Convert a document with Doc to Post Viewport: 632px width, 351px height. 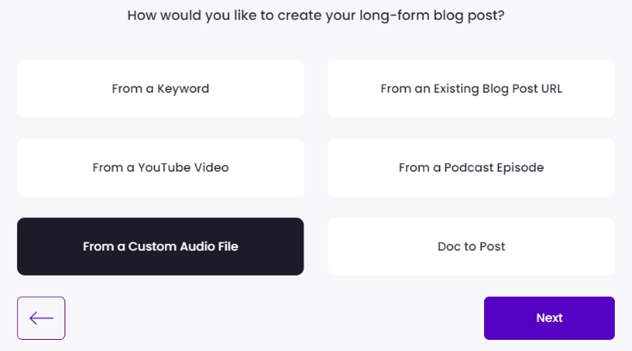click(x=471, y=246)
